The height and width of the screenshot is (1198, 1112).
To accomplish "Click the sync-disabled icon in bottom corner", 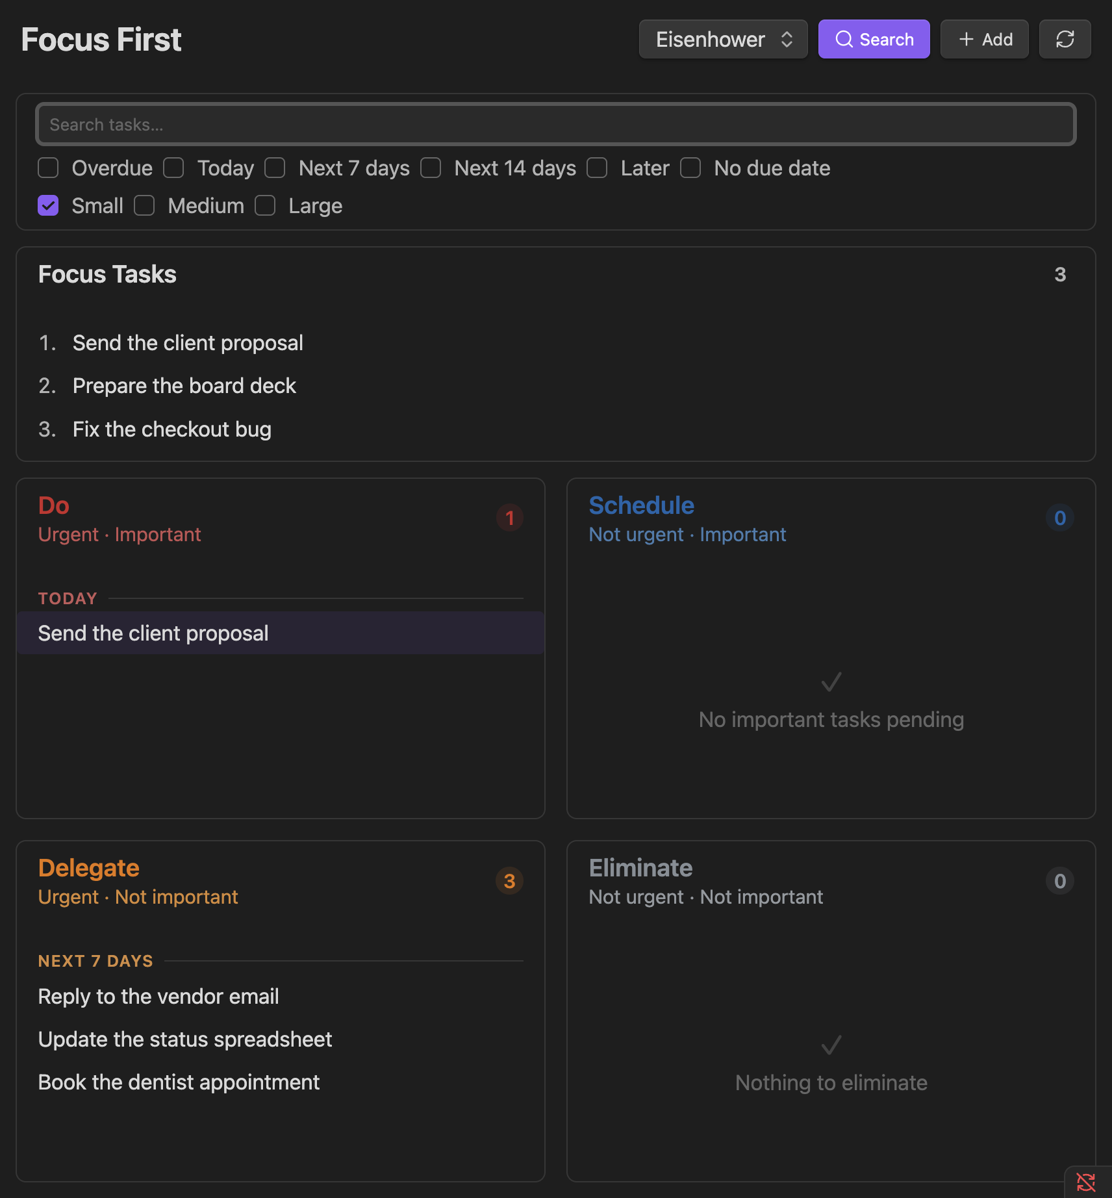I will tap(1086, 1182).
